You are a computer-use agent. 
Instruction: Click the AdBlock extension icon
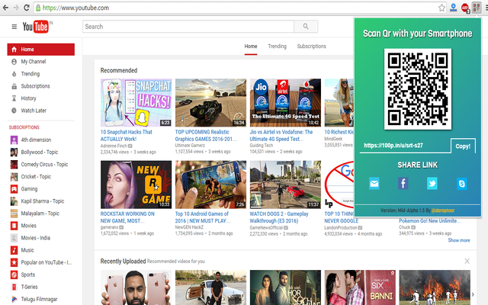465,8
